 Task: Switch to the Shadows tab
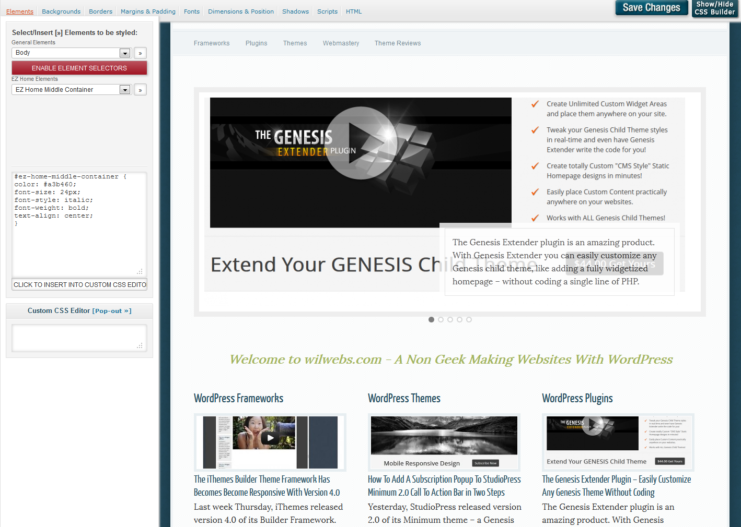coord(295,11)
